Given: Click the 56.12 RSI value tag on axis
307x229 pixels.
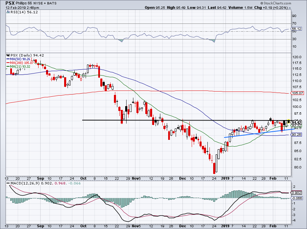Looking at the screenshot, I should pyautogui.click(x=297, y=29).
